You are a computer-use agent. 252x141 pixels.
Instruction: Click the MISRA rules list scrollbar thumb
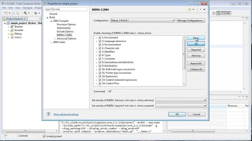coord(184,54)
